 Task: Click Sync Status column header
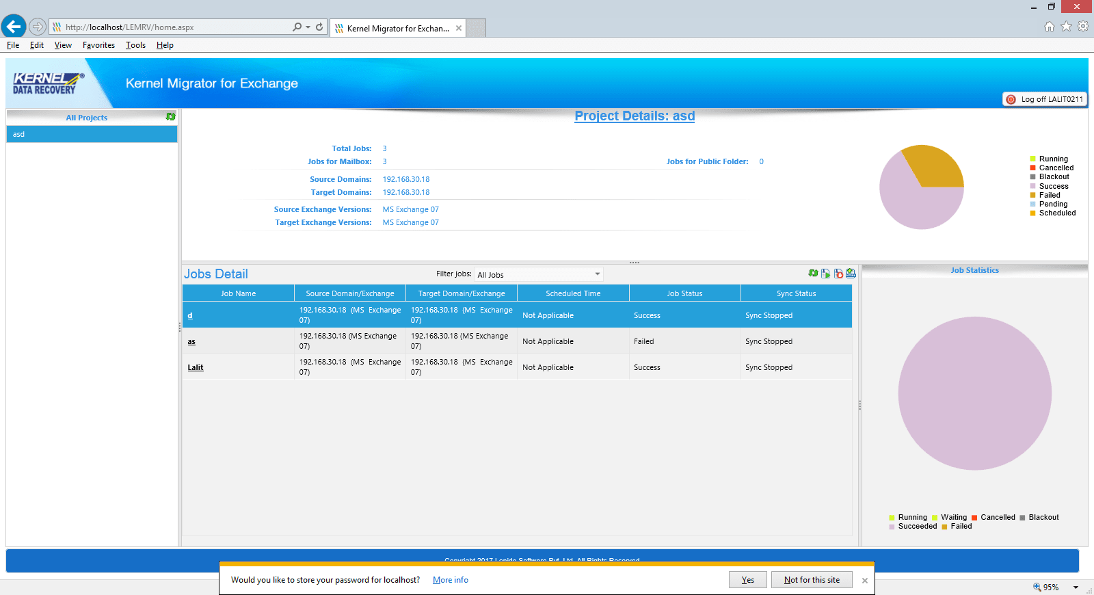coord(797,293)
